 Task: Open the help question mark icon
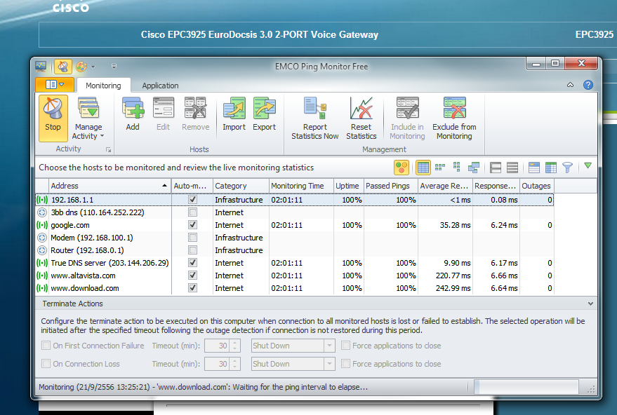tap(588, 85)
